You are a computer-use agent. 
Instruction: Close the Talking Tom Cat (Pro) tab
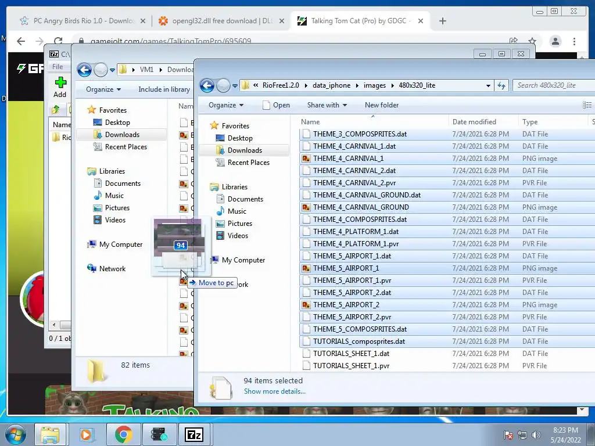pyautogui.click(x=421, y=21)
